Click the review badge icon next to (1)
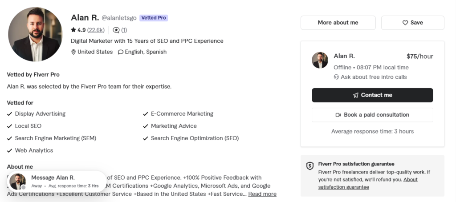 tap(116, 30)
